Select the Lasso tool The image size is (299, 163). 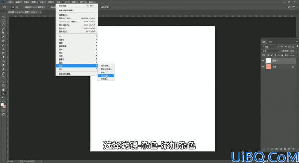pos(3,25)
